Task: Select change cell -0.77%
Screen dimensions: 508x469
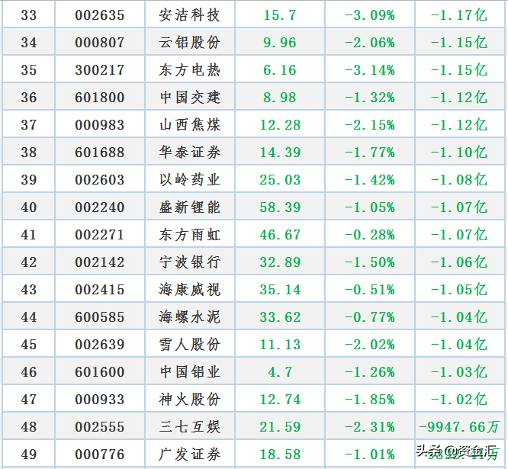Action: click(370, 317)
